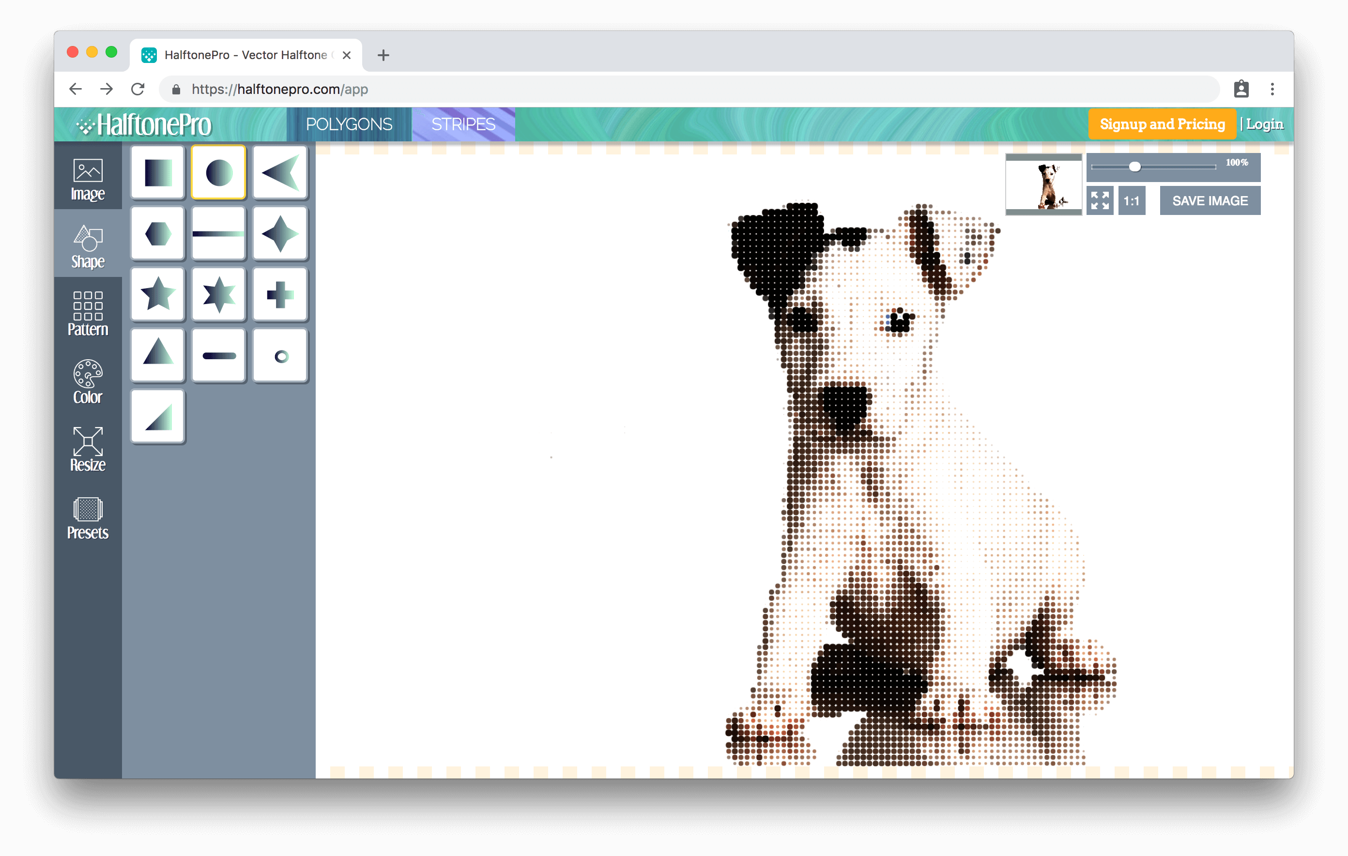Select the 5-point Star shape tool
Image resolution: width=1348 pixels, height=856 pixels.
(x=158, y=295)
